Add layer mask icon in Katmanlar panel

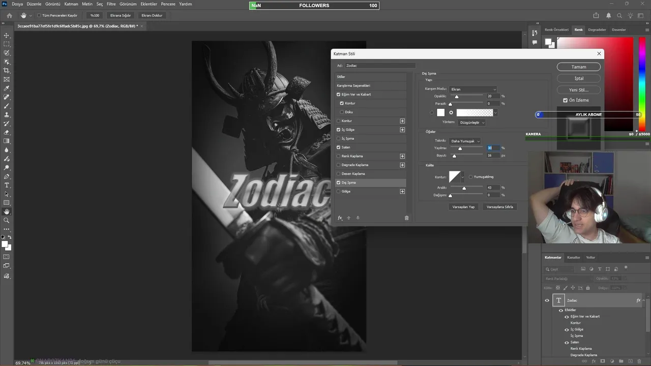tap(604, 361)
